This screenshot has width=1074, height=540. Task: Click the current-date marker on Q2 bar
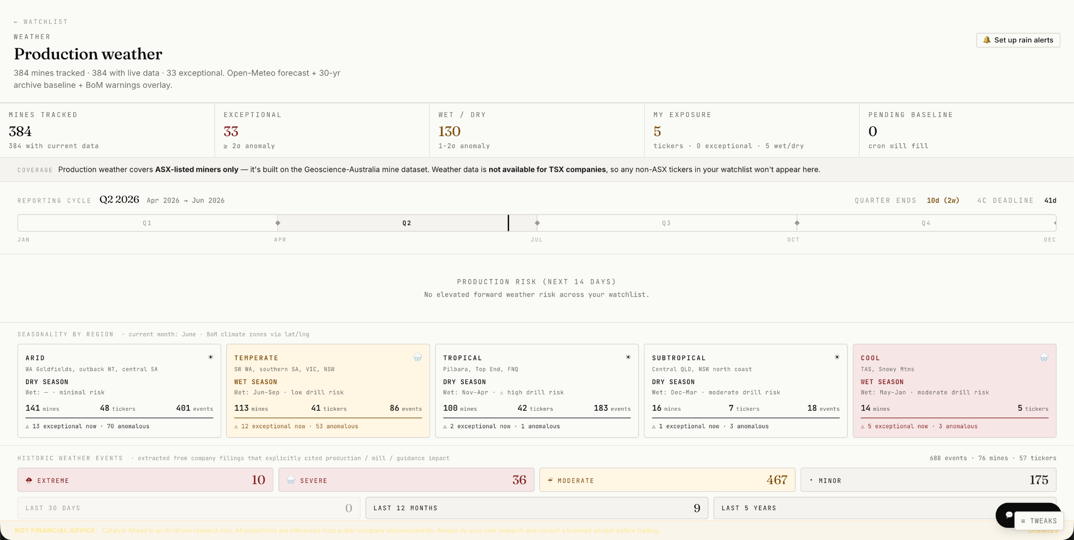(x=508, y=223)
